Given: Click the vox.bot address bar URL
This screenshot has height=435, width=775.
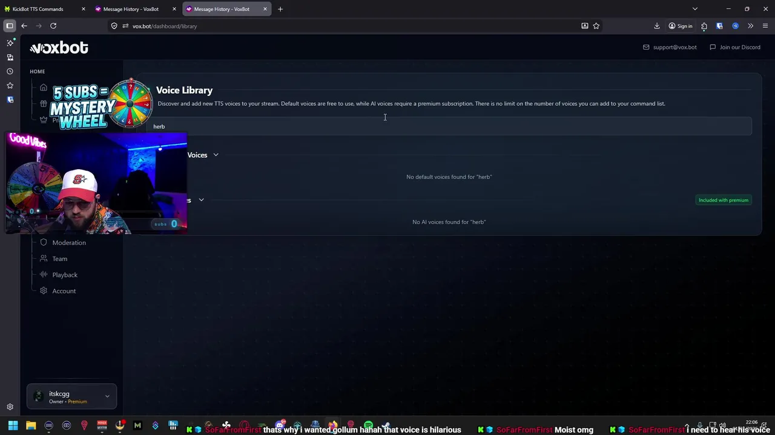Looking at the screenshot, I should [x=165, y=26].
